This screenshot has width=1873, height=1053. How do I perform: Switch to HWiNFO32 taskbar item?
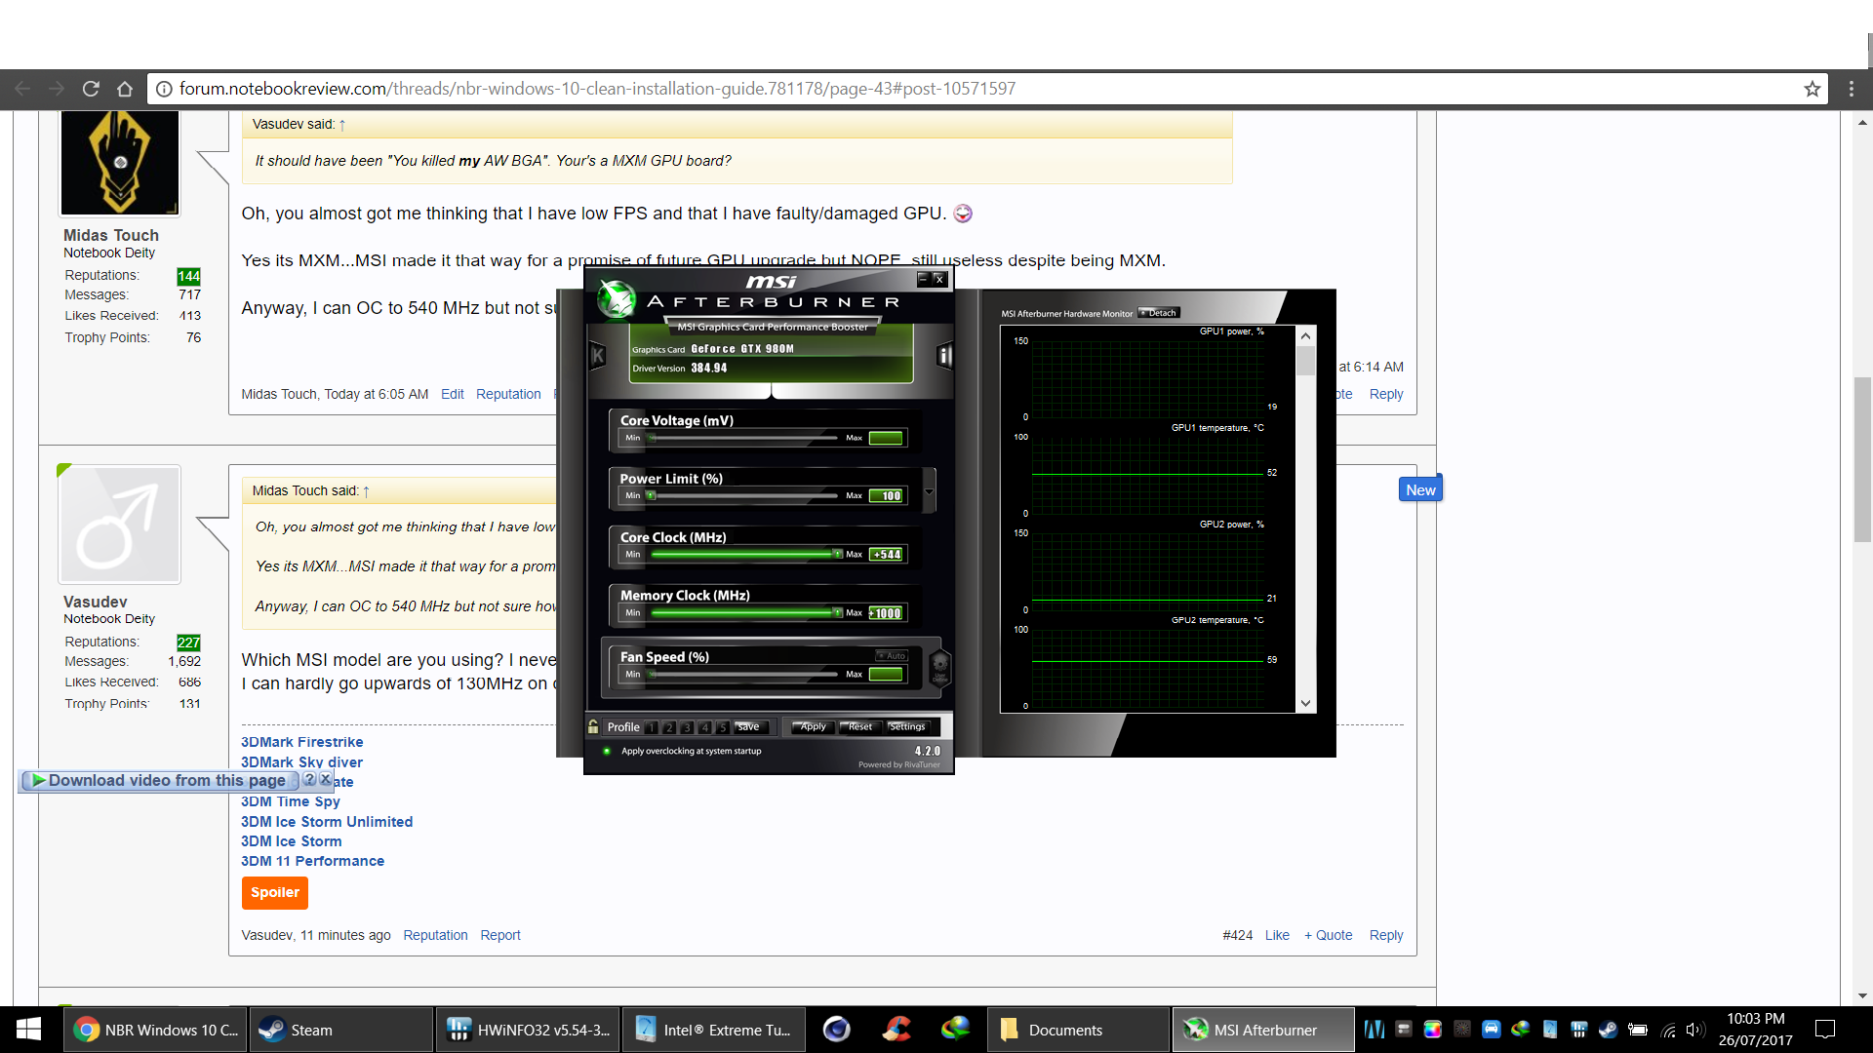(528, 1030)
